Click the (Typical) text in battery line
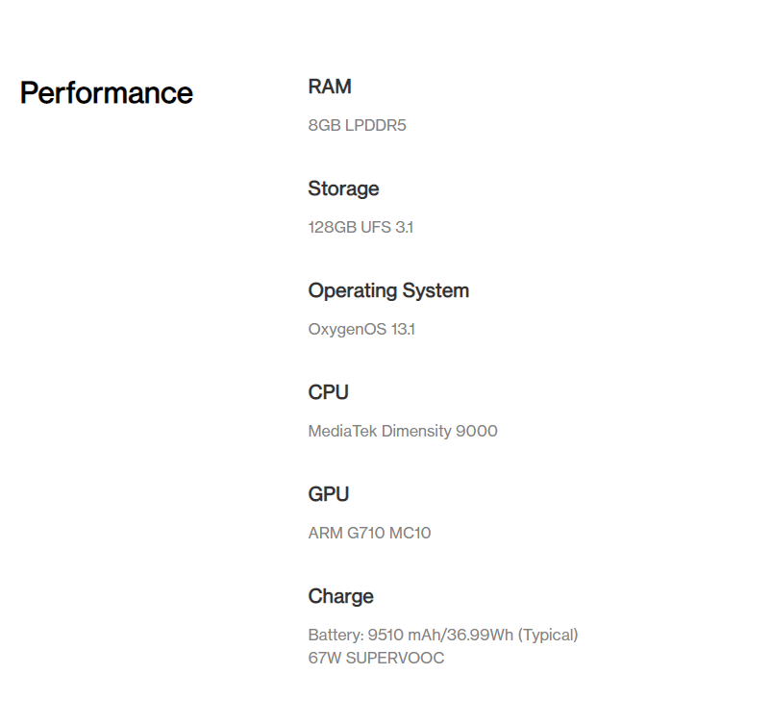This screenshot has width=771, height=724. [548, 635]
